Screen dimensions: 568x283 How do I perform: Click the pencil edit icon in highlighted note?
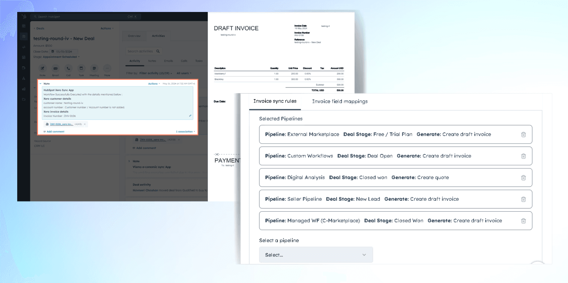190,116
